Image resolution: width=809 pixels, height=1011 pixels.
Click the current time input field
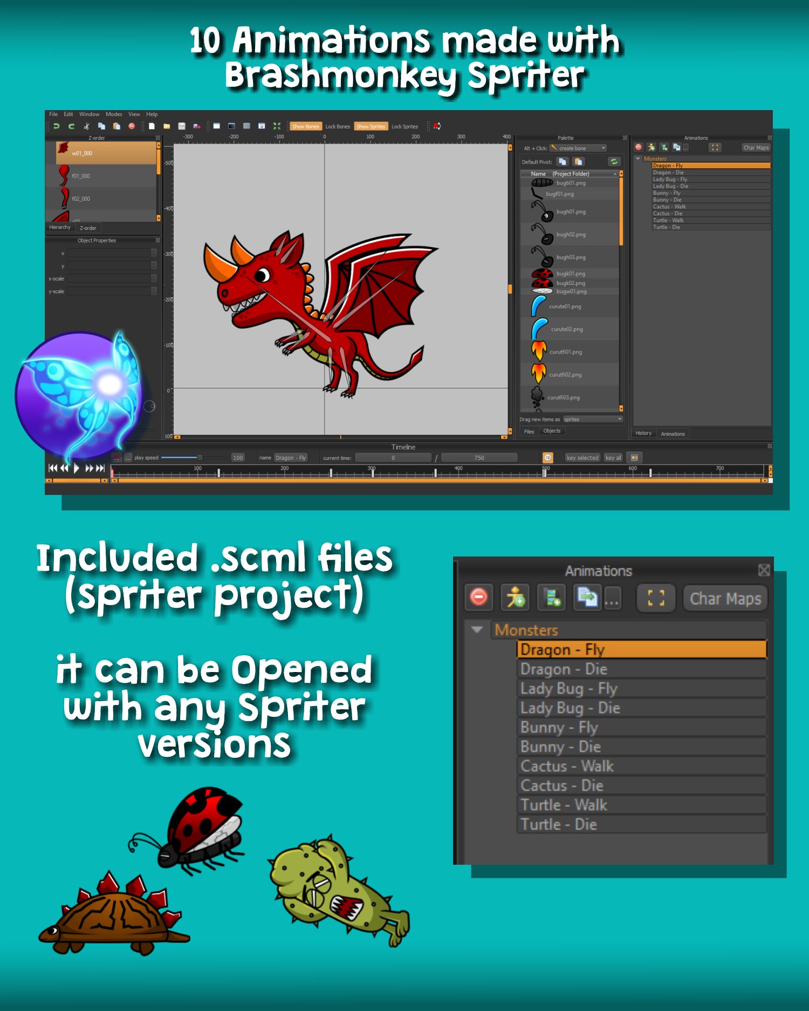click(x=393, y=458)
